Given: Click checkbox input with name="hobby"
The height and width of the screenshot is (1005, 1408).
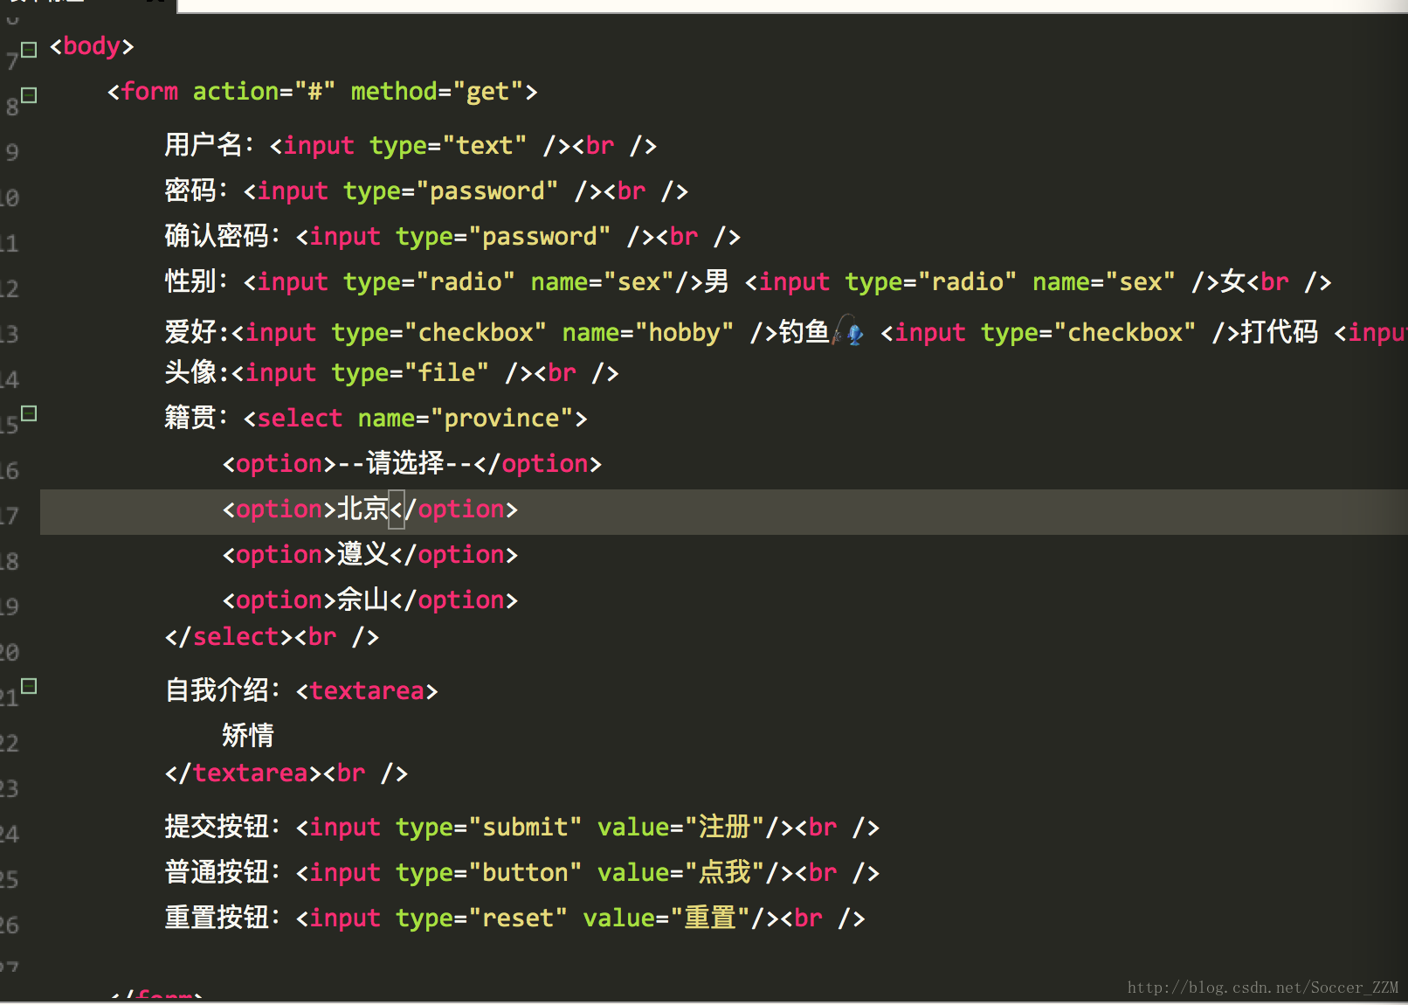Looking at the screenshot, I should point(503,332).
